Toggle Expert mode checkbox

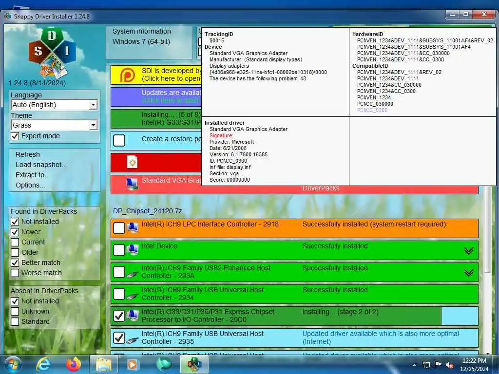15,136
